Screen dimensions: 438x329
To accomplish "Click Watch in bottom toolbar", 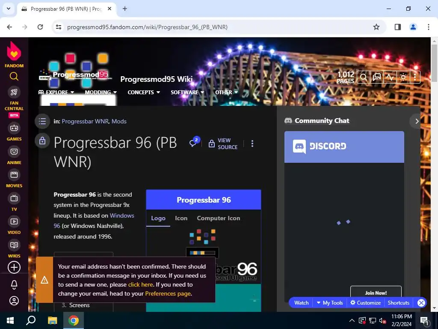I will click(x=302, y=303).
